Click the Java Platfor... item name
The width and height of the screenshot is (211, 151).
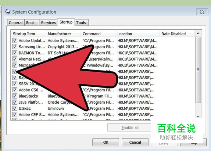(31, 102)
